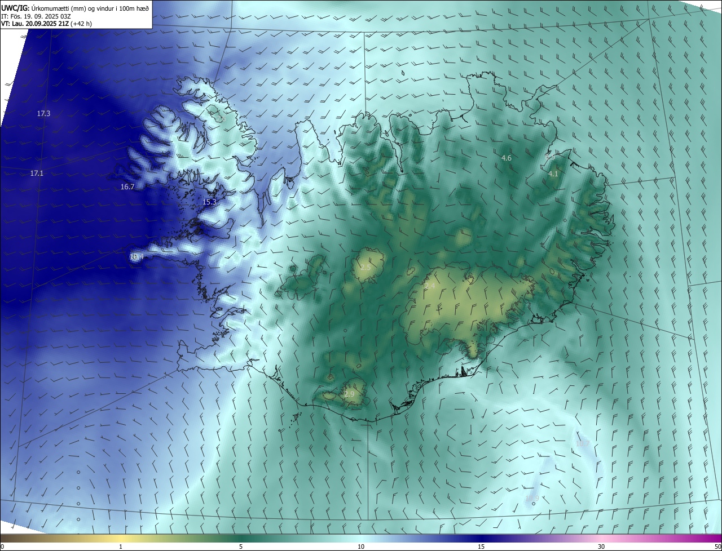Screen dimensions: 722x551
Task: Click the 10.7 value over southeast sea
Action: 583,444
